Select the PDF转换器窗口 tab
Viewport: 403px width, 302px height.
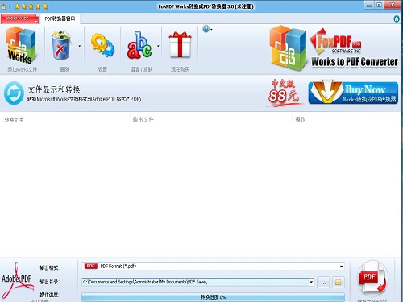[x=60, y=19]
